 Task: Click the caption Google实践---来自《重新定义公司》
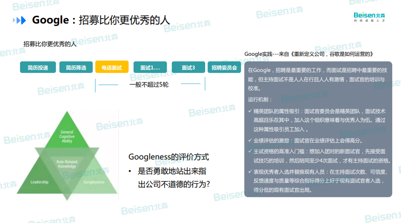[308, 54]
